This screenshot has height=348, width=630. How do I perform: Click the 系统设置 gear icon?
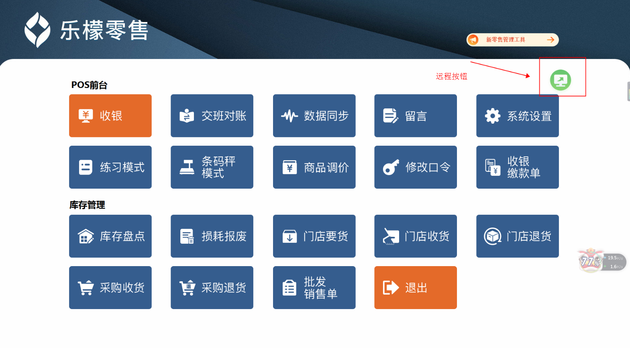[493, 116]
